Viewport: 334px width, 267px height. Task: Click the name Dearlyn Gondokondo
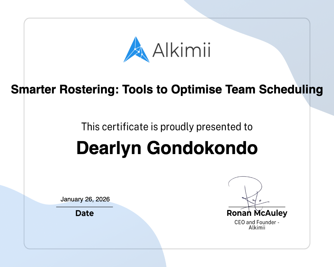pos(167,148)
